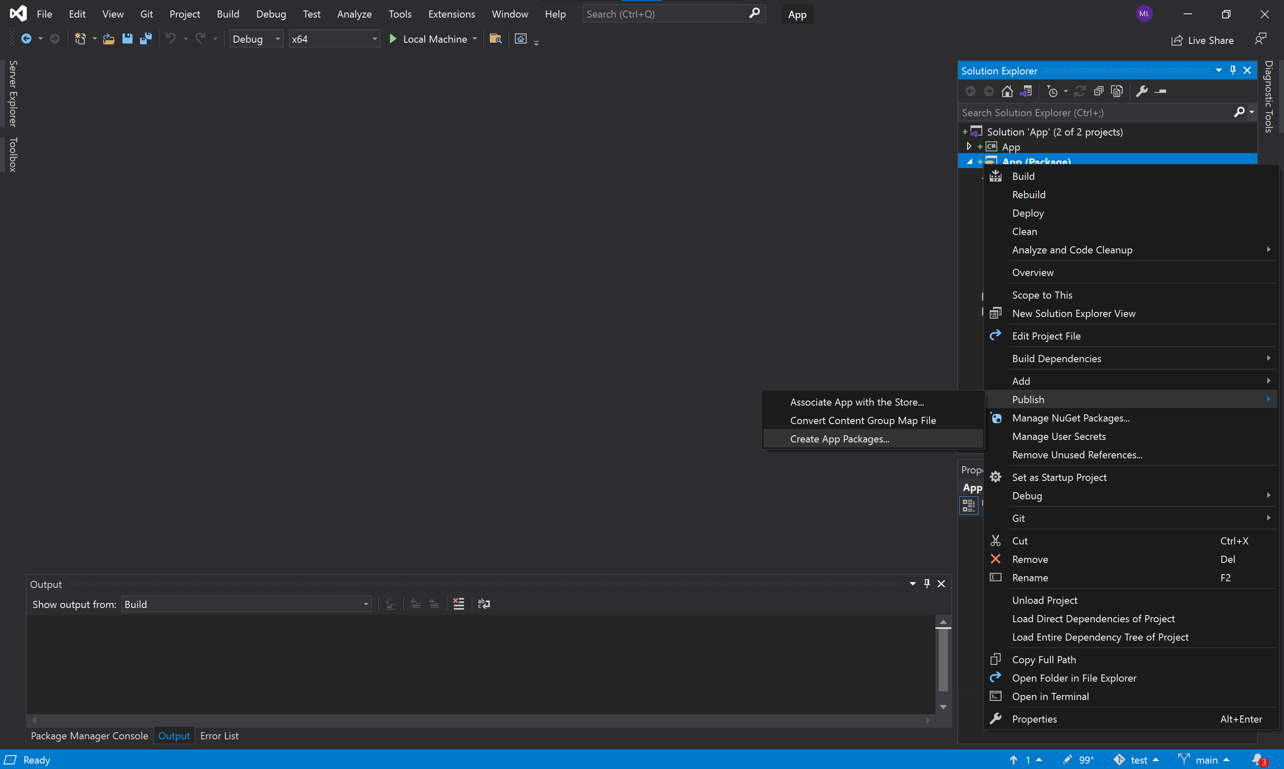The width and height of the screenshot is (1284, 769).
Task: Focus the Search (Ctrl+Q) box
Action: click(x=665, y=14)
